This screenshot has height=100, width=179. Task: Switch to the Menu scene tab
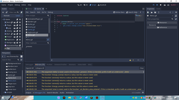pyautogui.click(x=29, y=9)
